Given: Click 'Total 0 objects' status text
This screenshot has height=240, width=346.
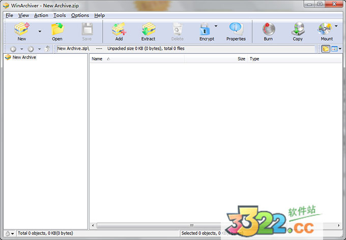Looking at the screenshot, I should (x=45, y=233).
